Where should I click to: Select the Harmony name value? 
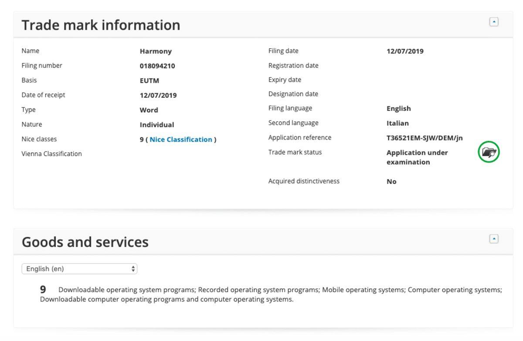[156, 51]
